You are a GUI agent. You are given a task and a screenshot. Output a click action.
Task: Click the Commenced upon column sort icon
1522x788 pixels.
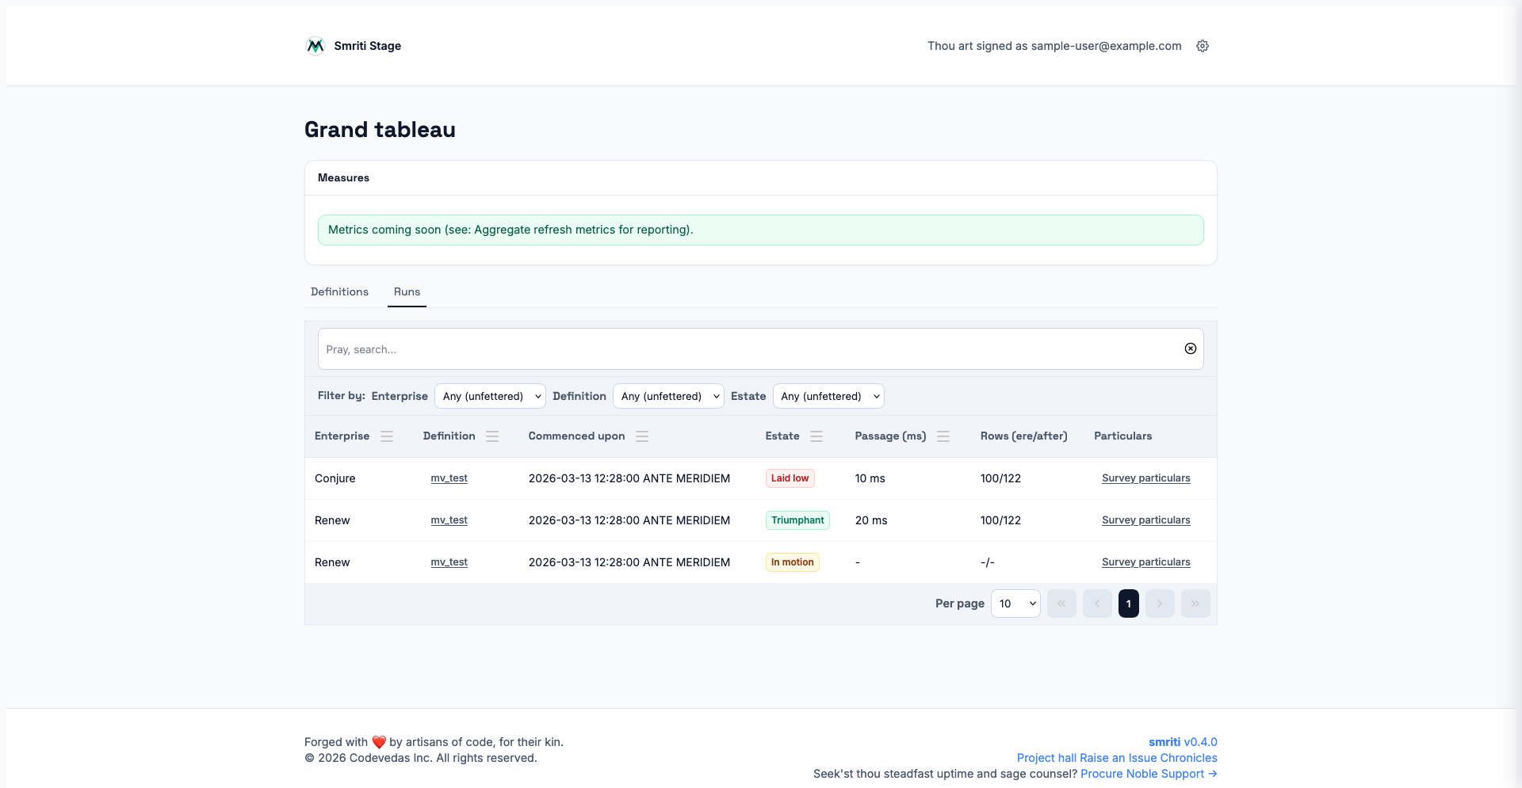642,436
